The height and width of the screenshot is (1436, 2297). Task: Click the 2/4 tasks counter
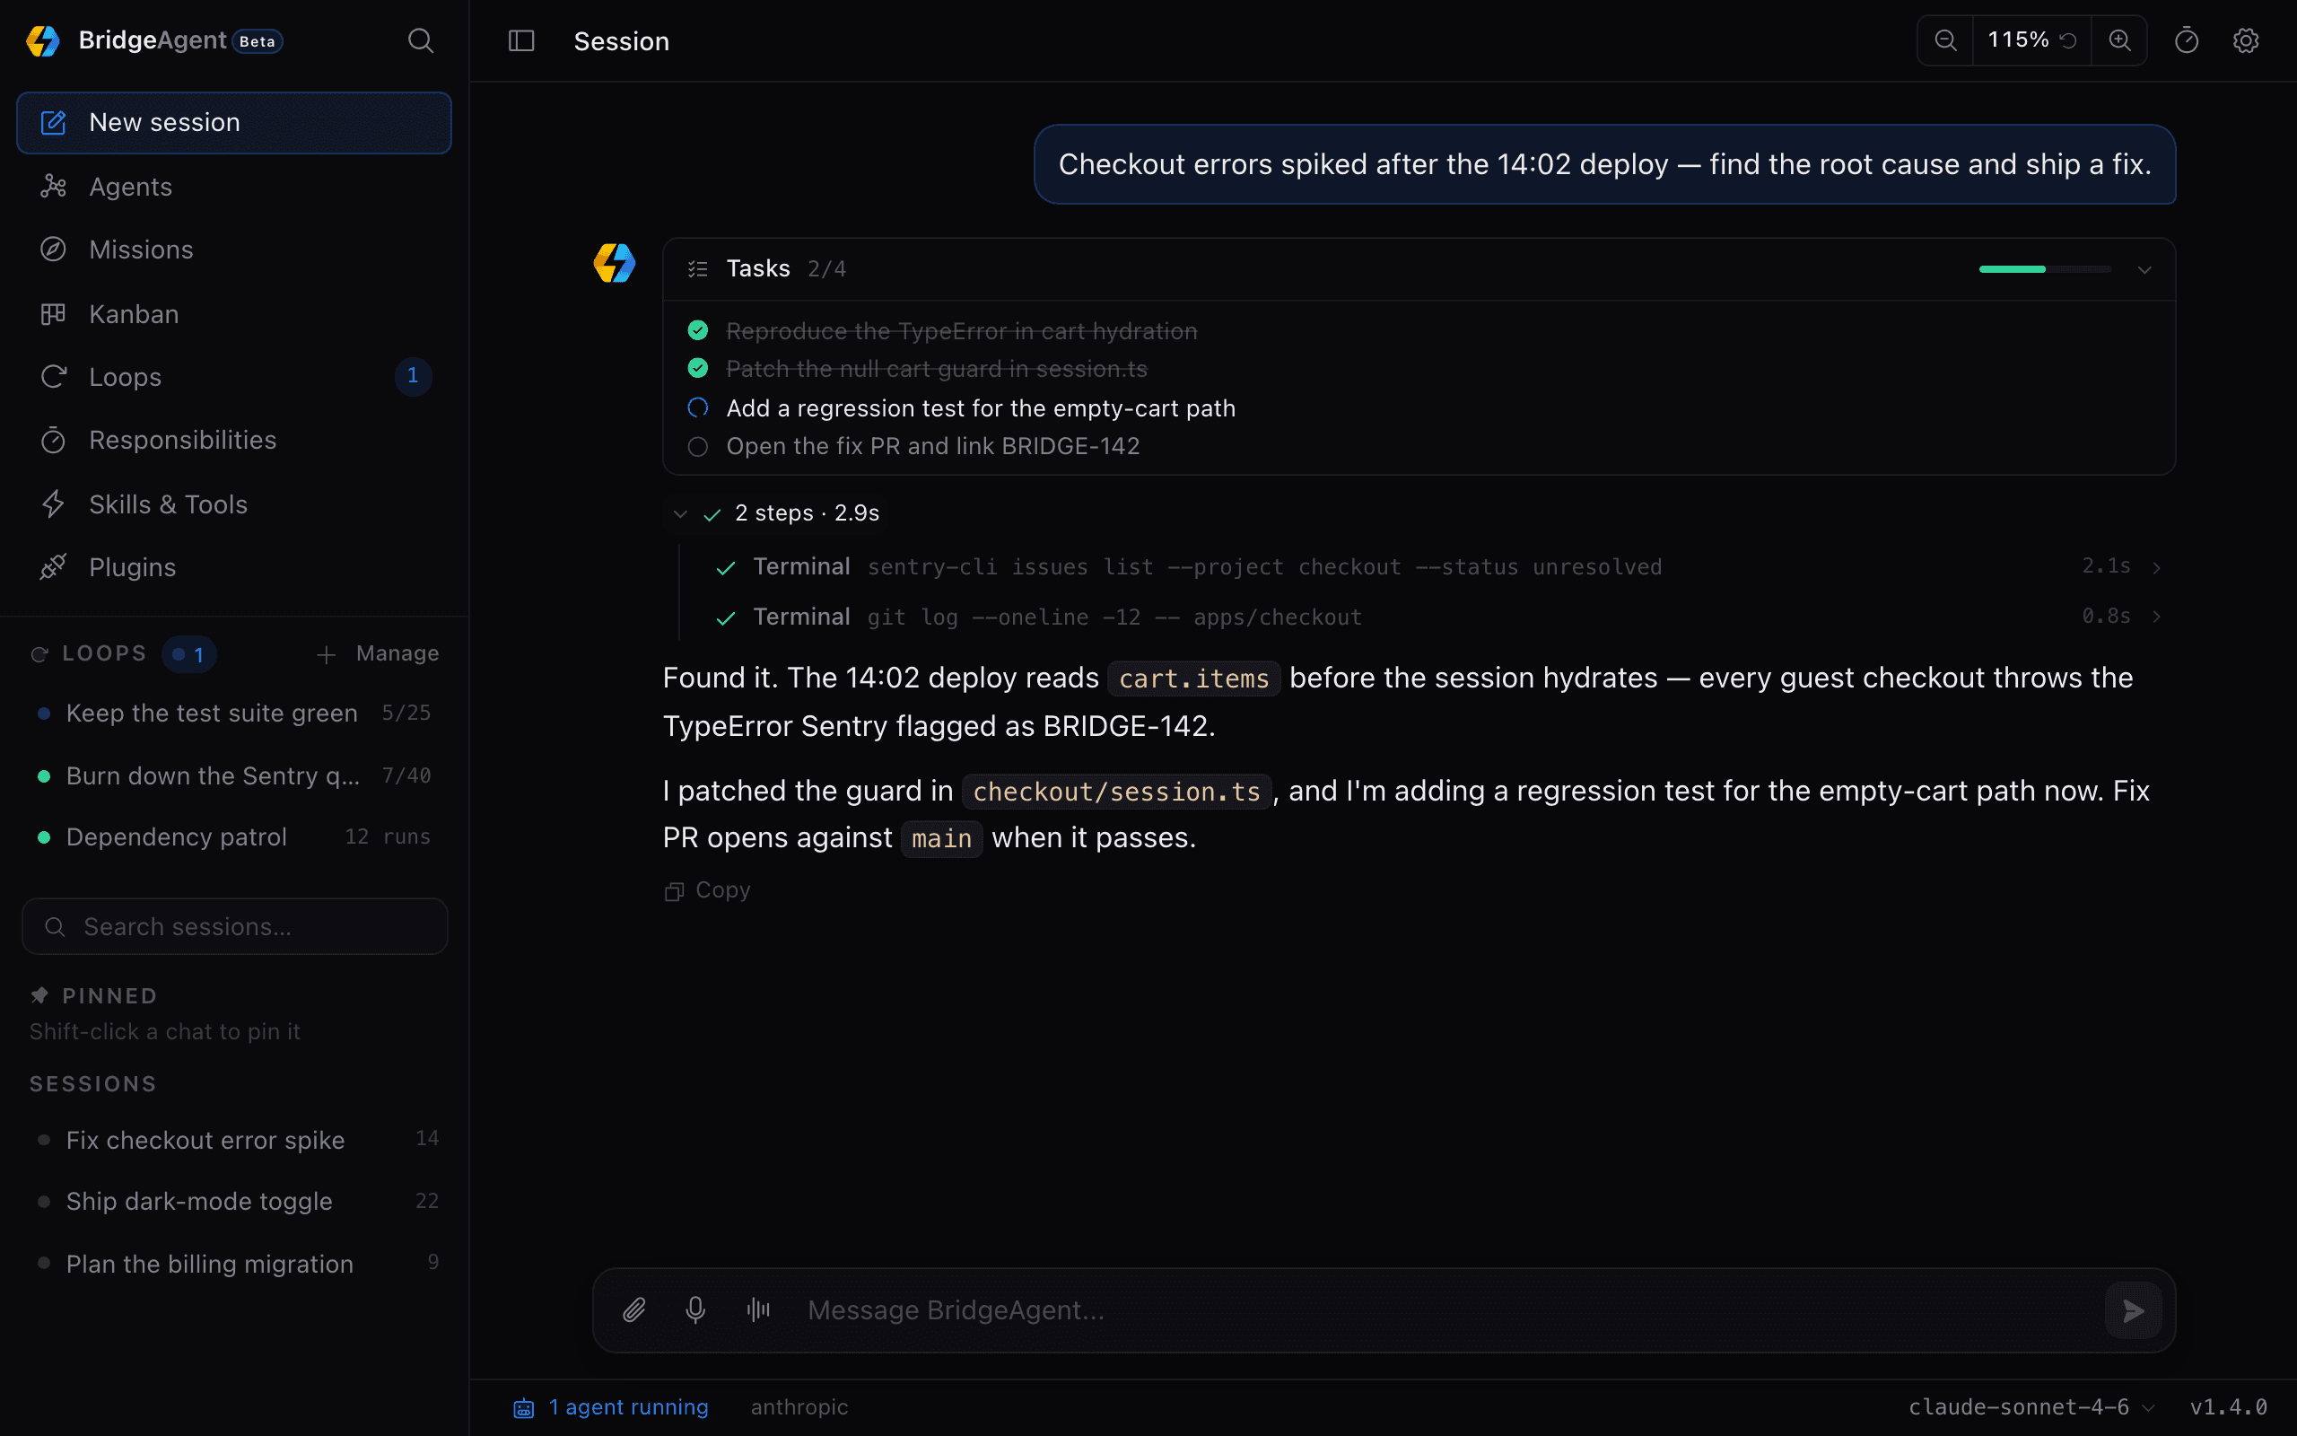[826, 270]
